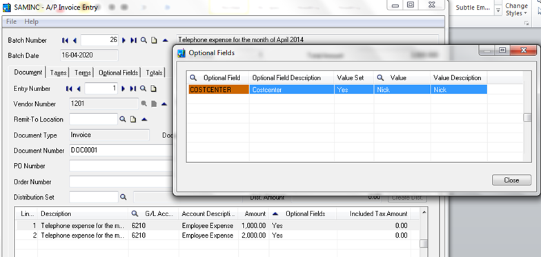The width and height of the screenshot is (541, 257).
Task: Select COSTCENTER optional field cell
Action: (x=219, y=90)
